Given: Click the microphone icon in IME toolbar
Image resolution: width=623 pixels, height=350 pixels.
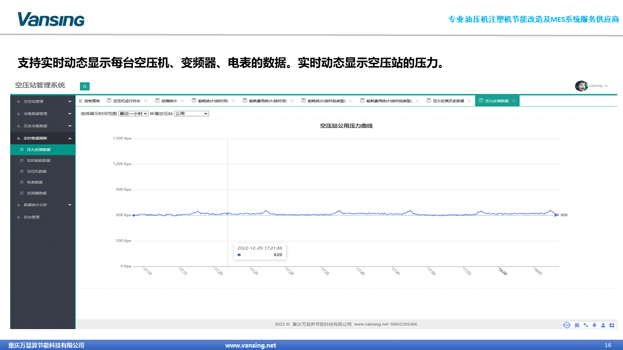Looking at the screenshot, I should (x=594, y=325).
